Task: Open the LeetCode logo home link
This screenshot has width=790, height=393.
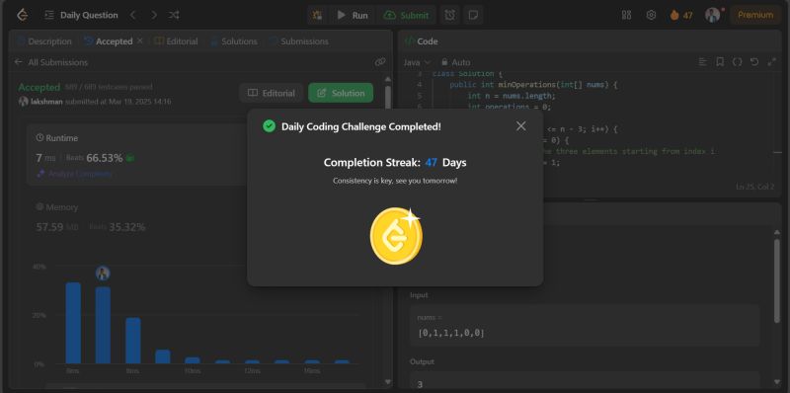Action: point(22,15)
